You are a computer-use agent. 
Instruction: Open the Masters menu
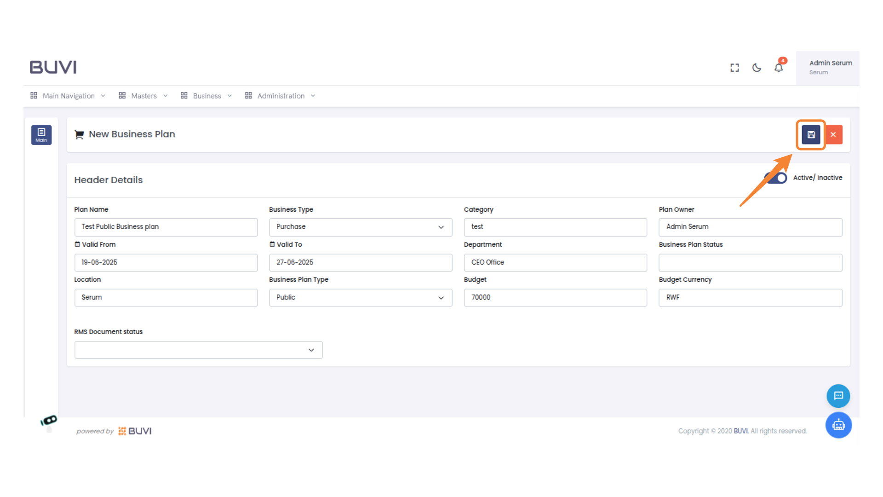143,96
